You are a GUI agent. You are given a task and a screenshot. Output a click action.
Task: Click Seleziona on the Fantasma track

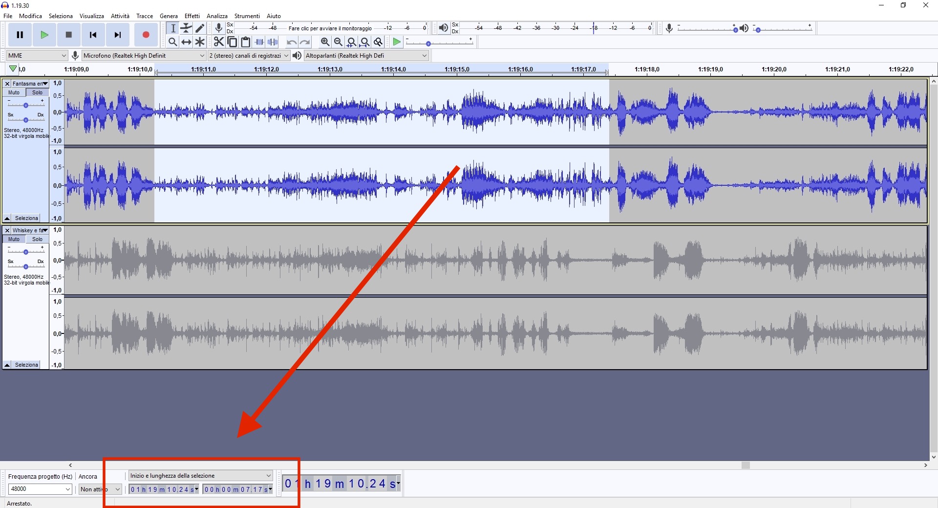26,218
